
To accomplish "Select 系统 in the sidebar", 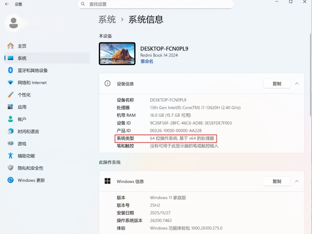I will point(47,58).
